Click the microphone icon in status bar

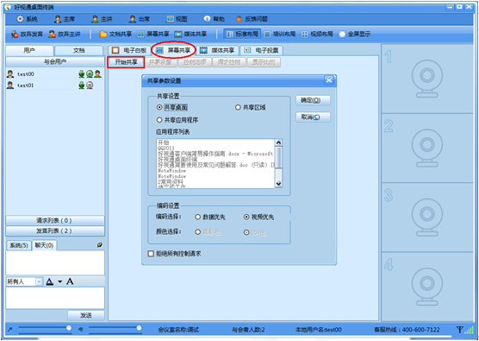[10, 330]
